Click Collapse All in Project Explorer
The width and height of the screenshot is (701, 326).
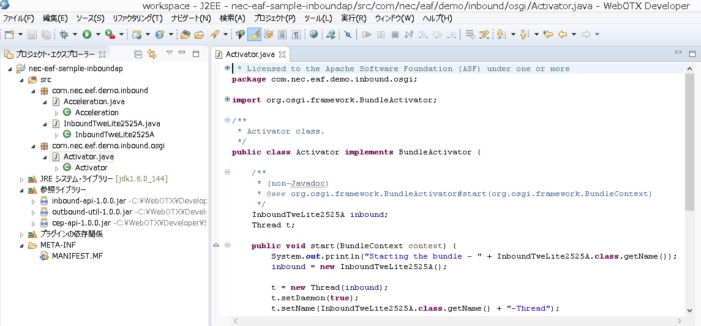[x=138, y=54]
